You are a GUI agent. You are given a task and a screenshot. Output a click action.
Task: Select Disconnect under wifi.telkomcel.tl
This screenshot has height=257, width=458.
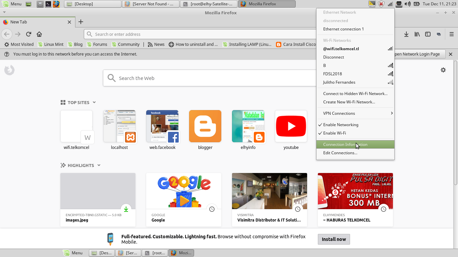355,57
